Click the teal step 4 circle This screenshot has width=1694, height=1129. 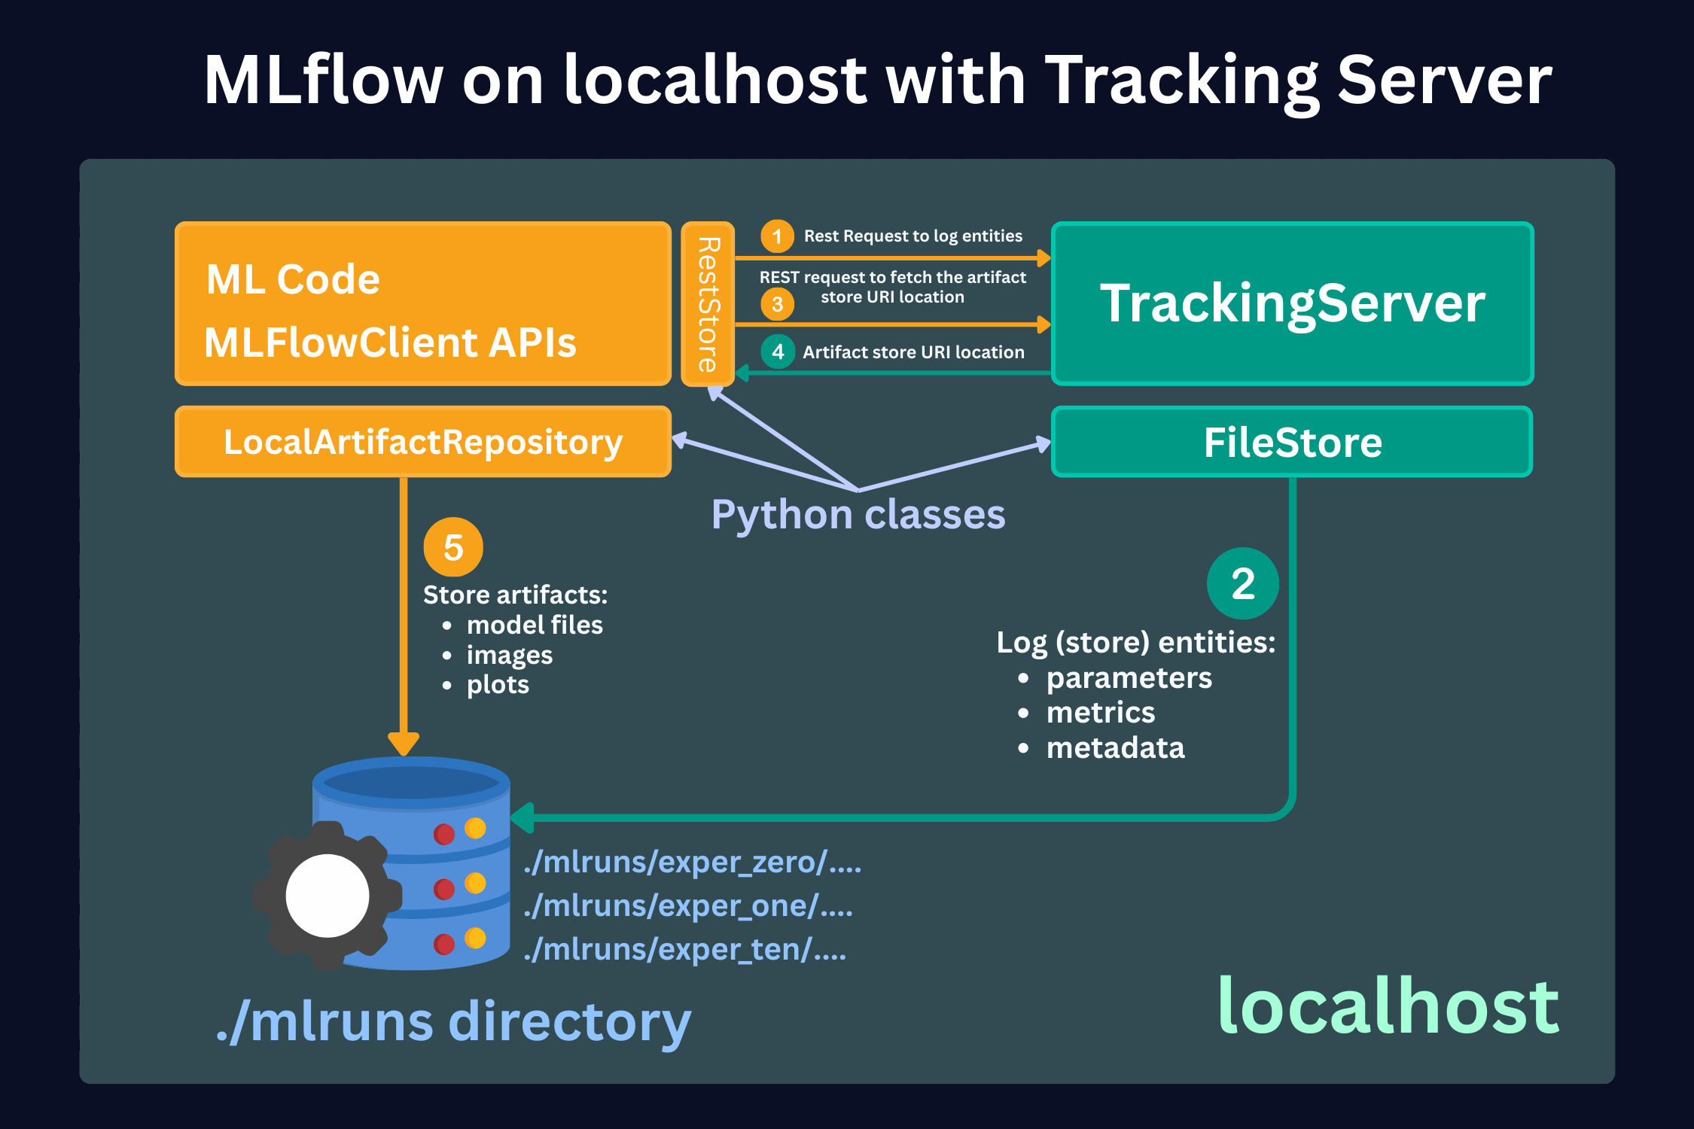click(x=778, y=351)
